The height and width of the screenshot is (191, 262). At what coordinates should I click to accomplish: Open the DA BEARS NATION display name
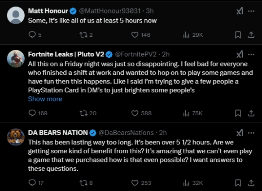(58, 133)
